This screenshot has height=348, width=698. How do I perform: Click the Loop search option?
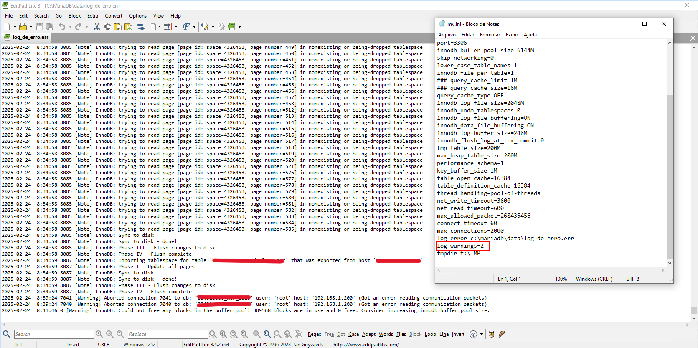[430, 334]
